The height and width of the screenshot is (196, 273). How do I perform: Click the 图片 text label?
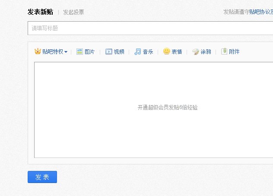[90, 51]
